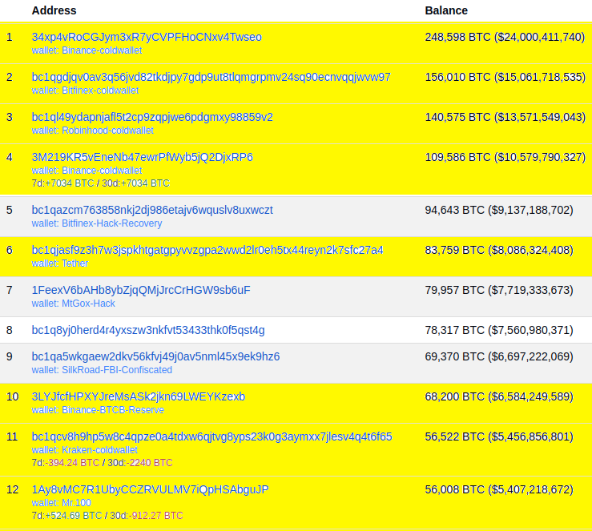Open address starting with bc1qjasf9z3h7w3jspkhtgatgpyvvzgpa2wwd2lr0eh5tx44reyn2k7sfc27a4
The image size is (592, 531).
tap(207, 250)
